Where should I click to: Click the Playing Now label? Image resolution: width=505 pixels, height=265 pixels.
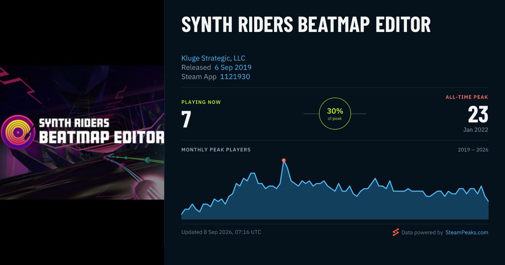pyautogui.click(x=201, y=102)
